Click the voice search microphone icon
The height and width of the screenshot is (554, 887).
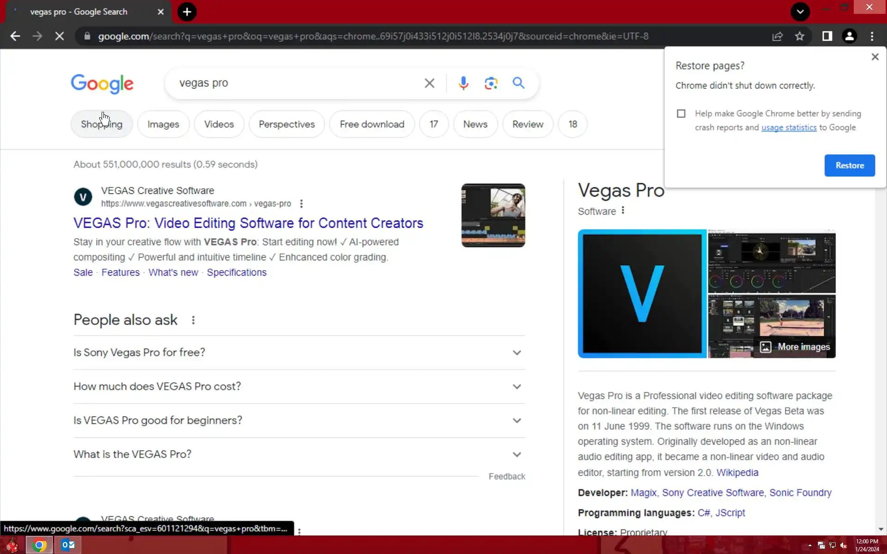click(x=463, y=83)
